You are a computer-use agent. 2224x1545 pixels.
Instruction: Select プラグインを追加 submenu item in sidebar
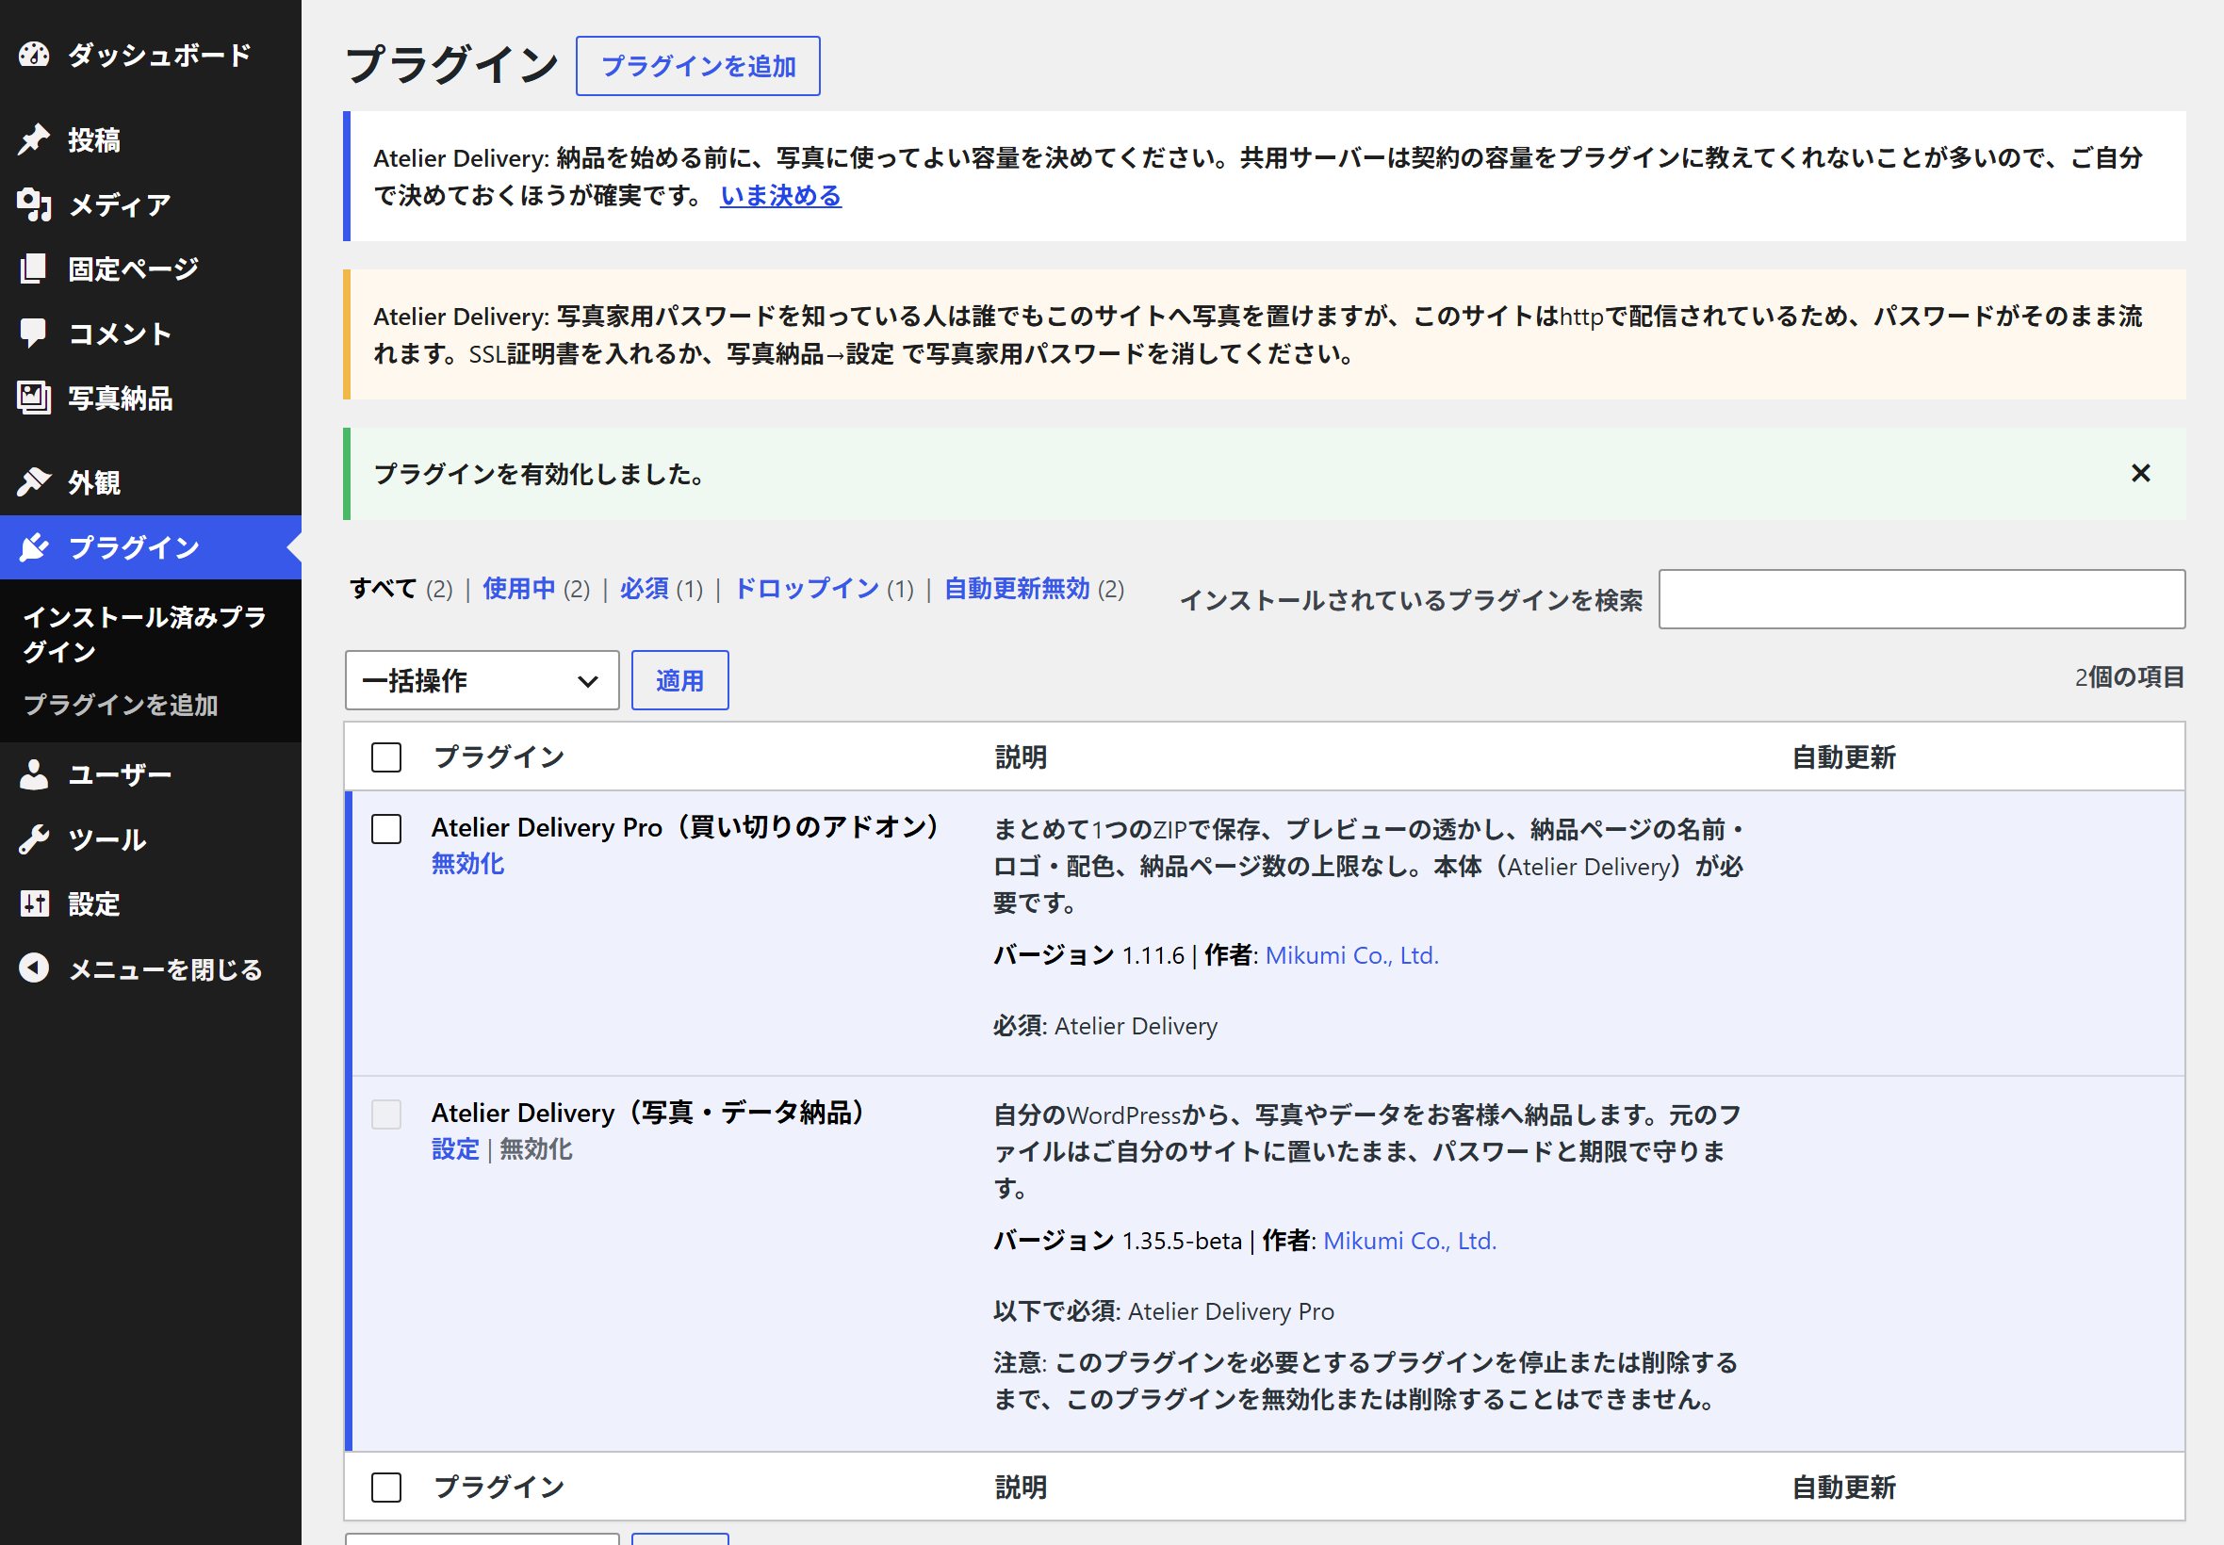121,705
